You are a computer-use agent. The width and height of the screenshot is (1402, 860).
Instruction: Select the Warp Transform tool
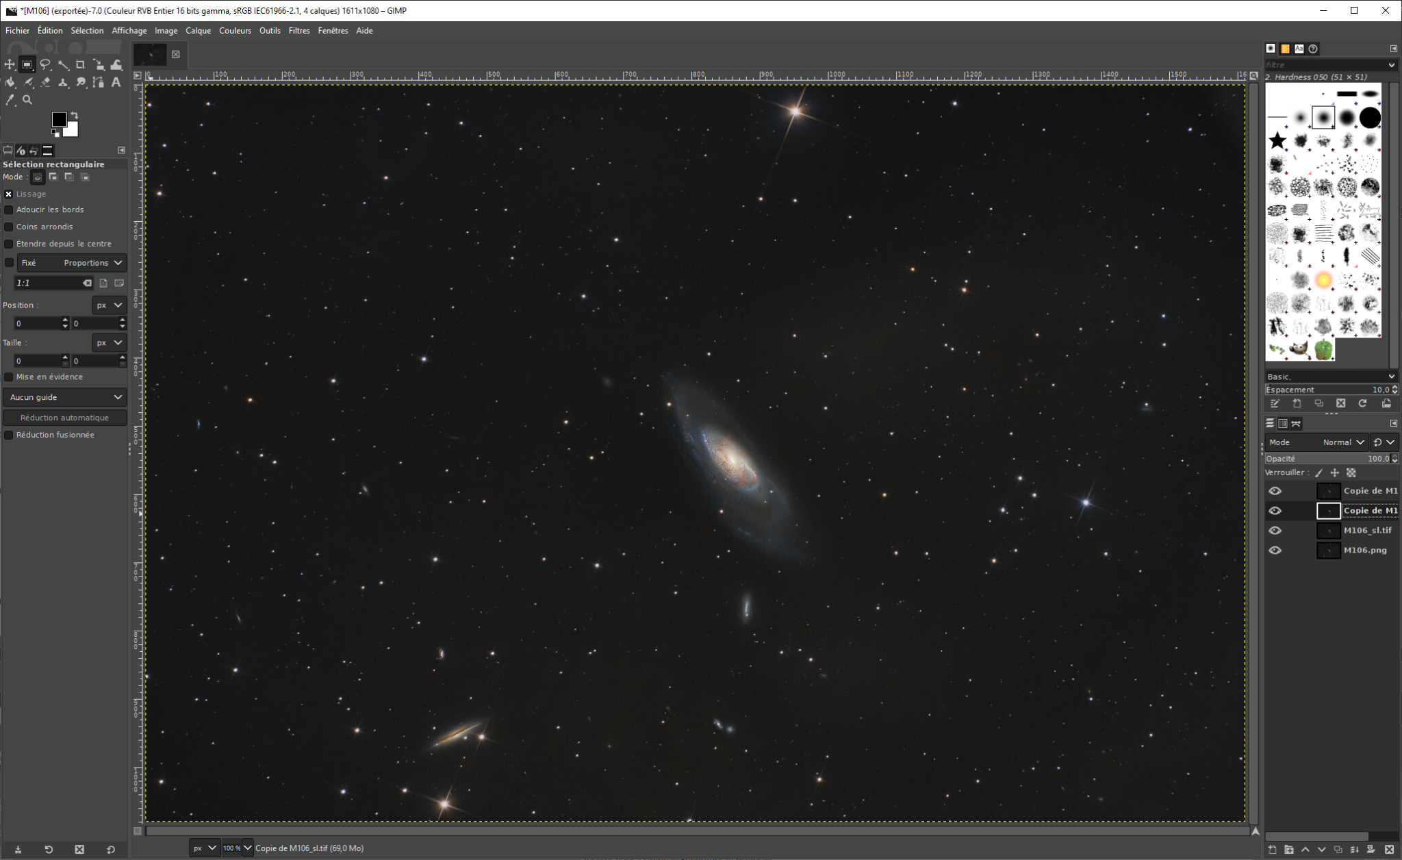(116, 64)
